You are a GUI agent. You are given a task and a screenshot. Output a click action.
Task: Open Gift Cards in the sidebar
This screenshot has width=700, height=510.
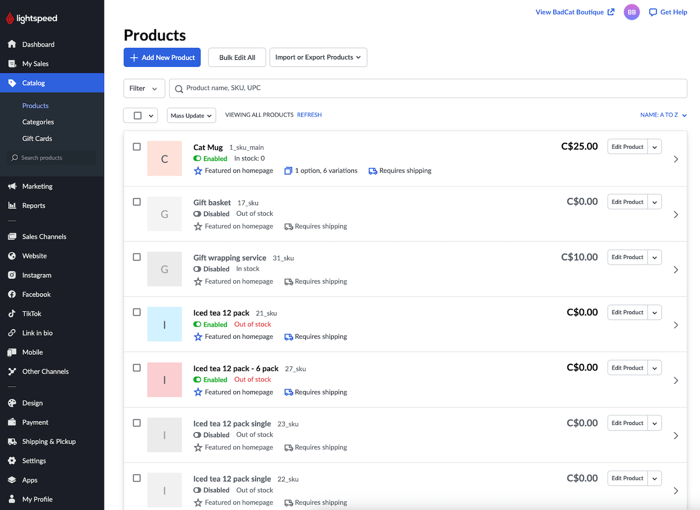(37, 138)
